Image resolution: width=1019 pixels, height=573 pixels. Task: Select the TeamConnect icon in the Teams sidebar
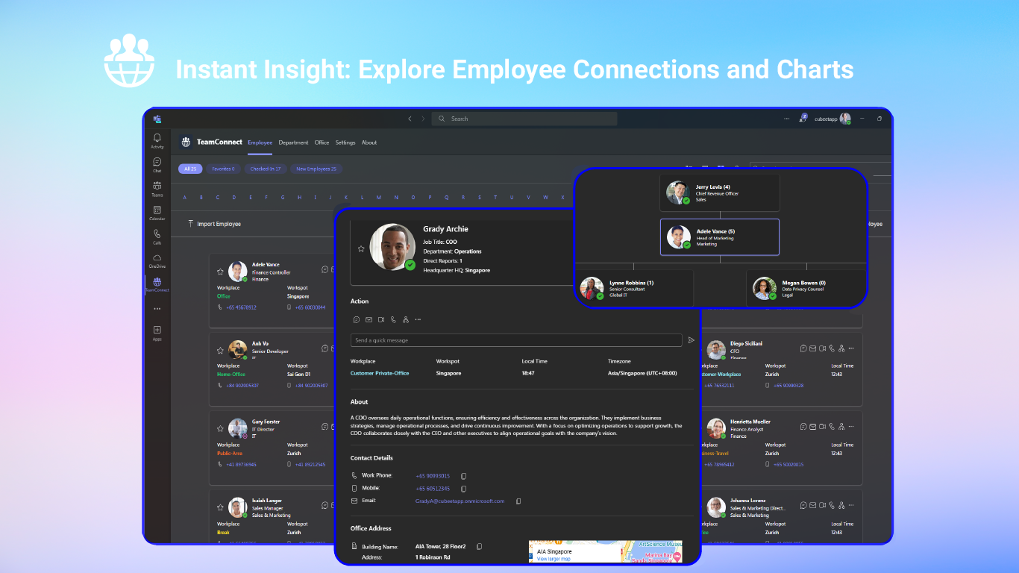point(157,282)
